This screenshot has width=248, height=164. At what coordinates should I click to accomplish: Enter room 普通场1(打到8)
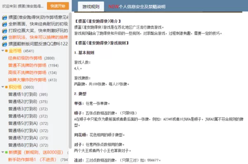28,94
